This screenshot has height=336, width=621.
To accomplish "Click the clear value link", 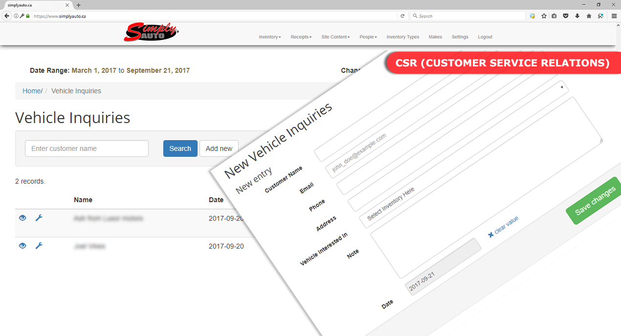I will (504, 227).
